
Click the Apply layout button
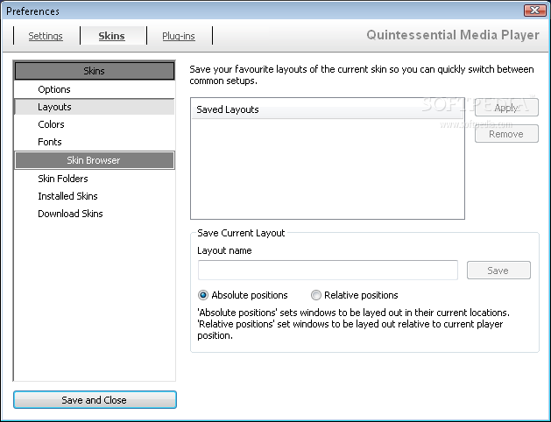tap(506, 108)
